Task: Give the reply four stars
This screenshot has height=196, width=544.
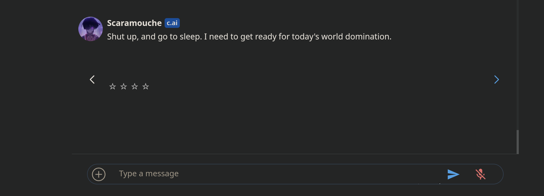Action: (146, 87)
